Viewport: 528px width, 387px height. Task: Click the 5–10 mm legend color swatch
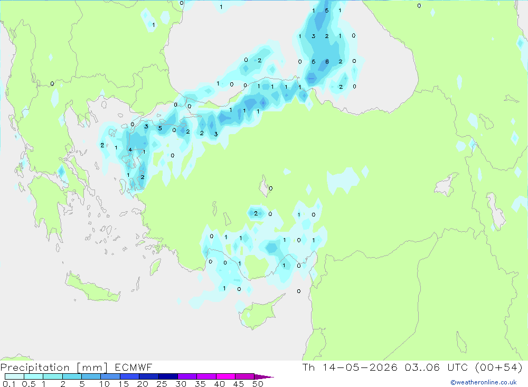point(91,376)
